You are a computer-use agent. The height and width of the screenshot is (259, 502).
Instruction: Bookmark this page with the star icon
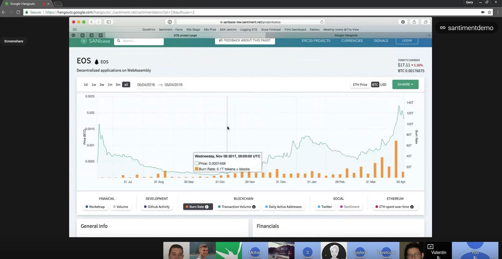click(x=489, y=12)
